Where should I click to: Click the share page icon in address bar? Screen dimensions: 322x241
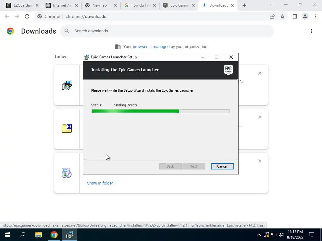point(272,16)
